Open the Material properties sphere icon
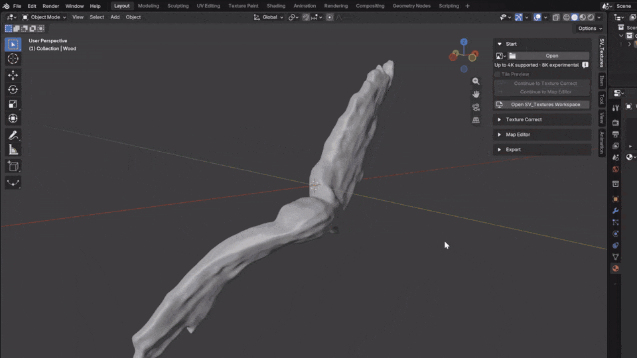 coord(616,268)
